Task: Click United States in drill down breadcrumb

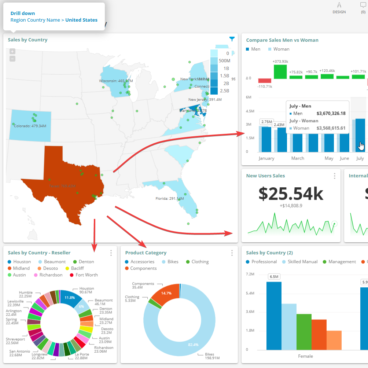Action: pyautogui.click(x=81, y=20)
